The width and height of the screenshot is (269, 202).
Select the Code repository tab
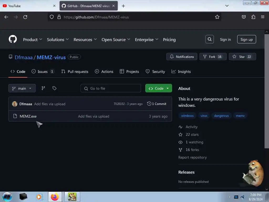pos(18,72)
